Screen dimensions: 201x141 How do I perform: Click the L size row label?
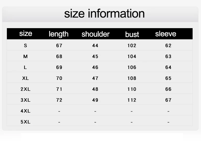25,67
